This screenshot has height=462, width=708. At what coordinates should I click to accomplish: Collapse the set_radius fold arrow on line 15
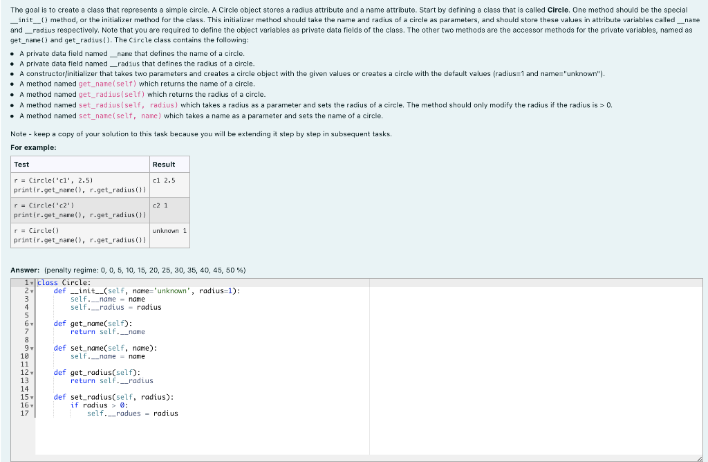tap(32, 398)
